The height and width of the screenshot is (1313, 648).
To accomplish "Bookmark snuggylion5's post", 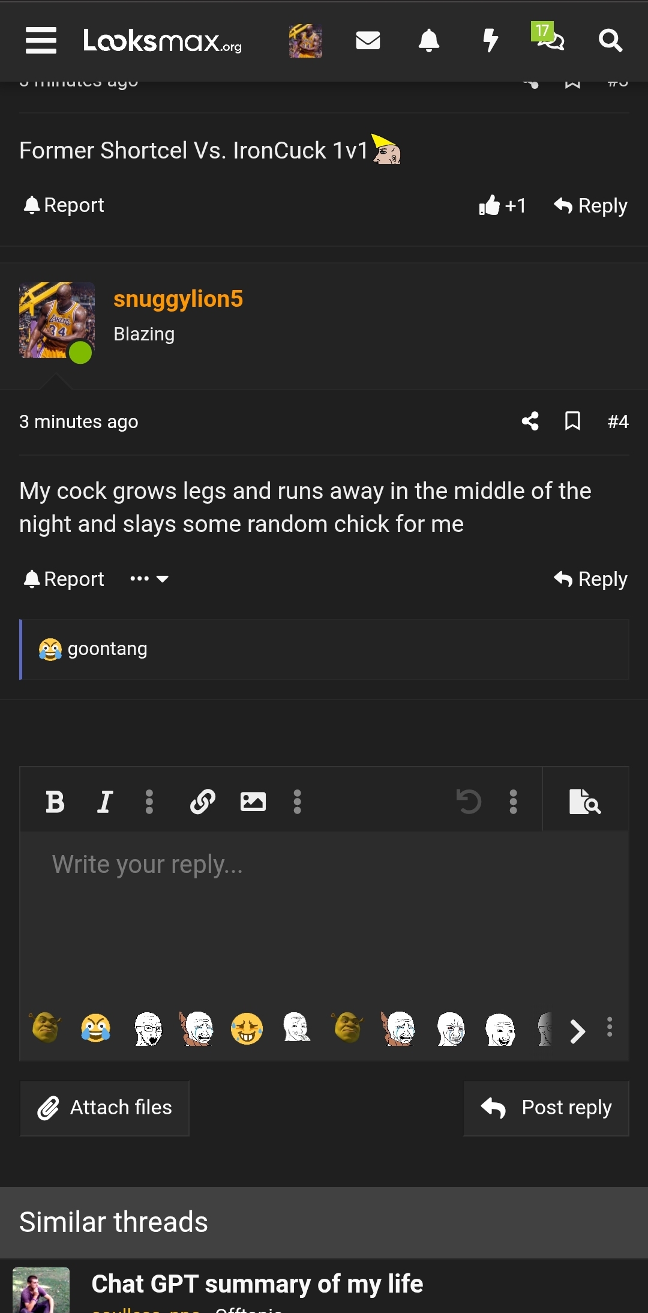I will pyautogui.click(x=571, y=421).
